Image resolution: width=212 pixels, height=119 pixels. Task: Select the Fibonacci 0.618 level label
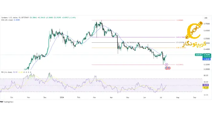180,37
